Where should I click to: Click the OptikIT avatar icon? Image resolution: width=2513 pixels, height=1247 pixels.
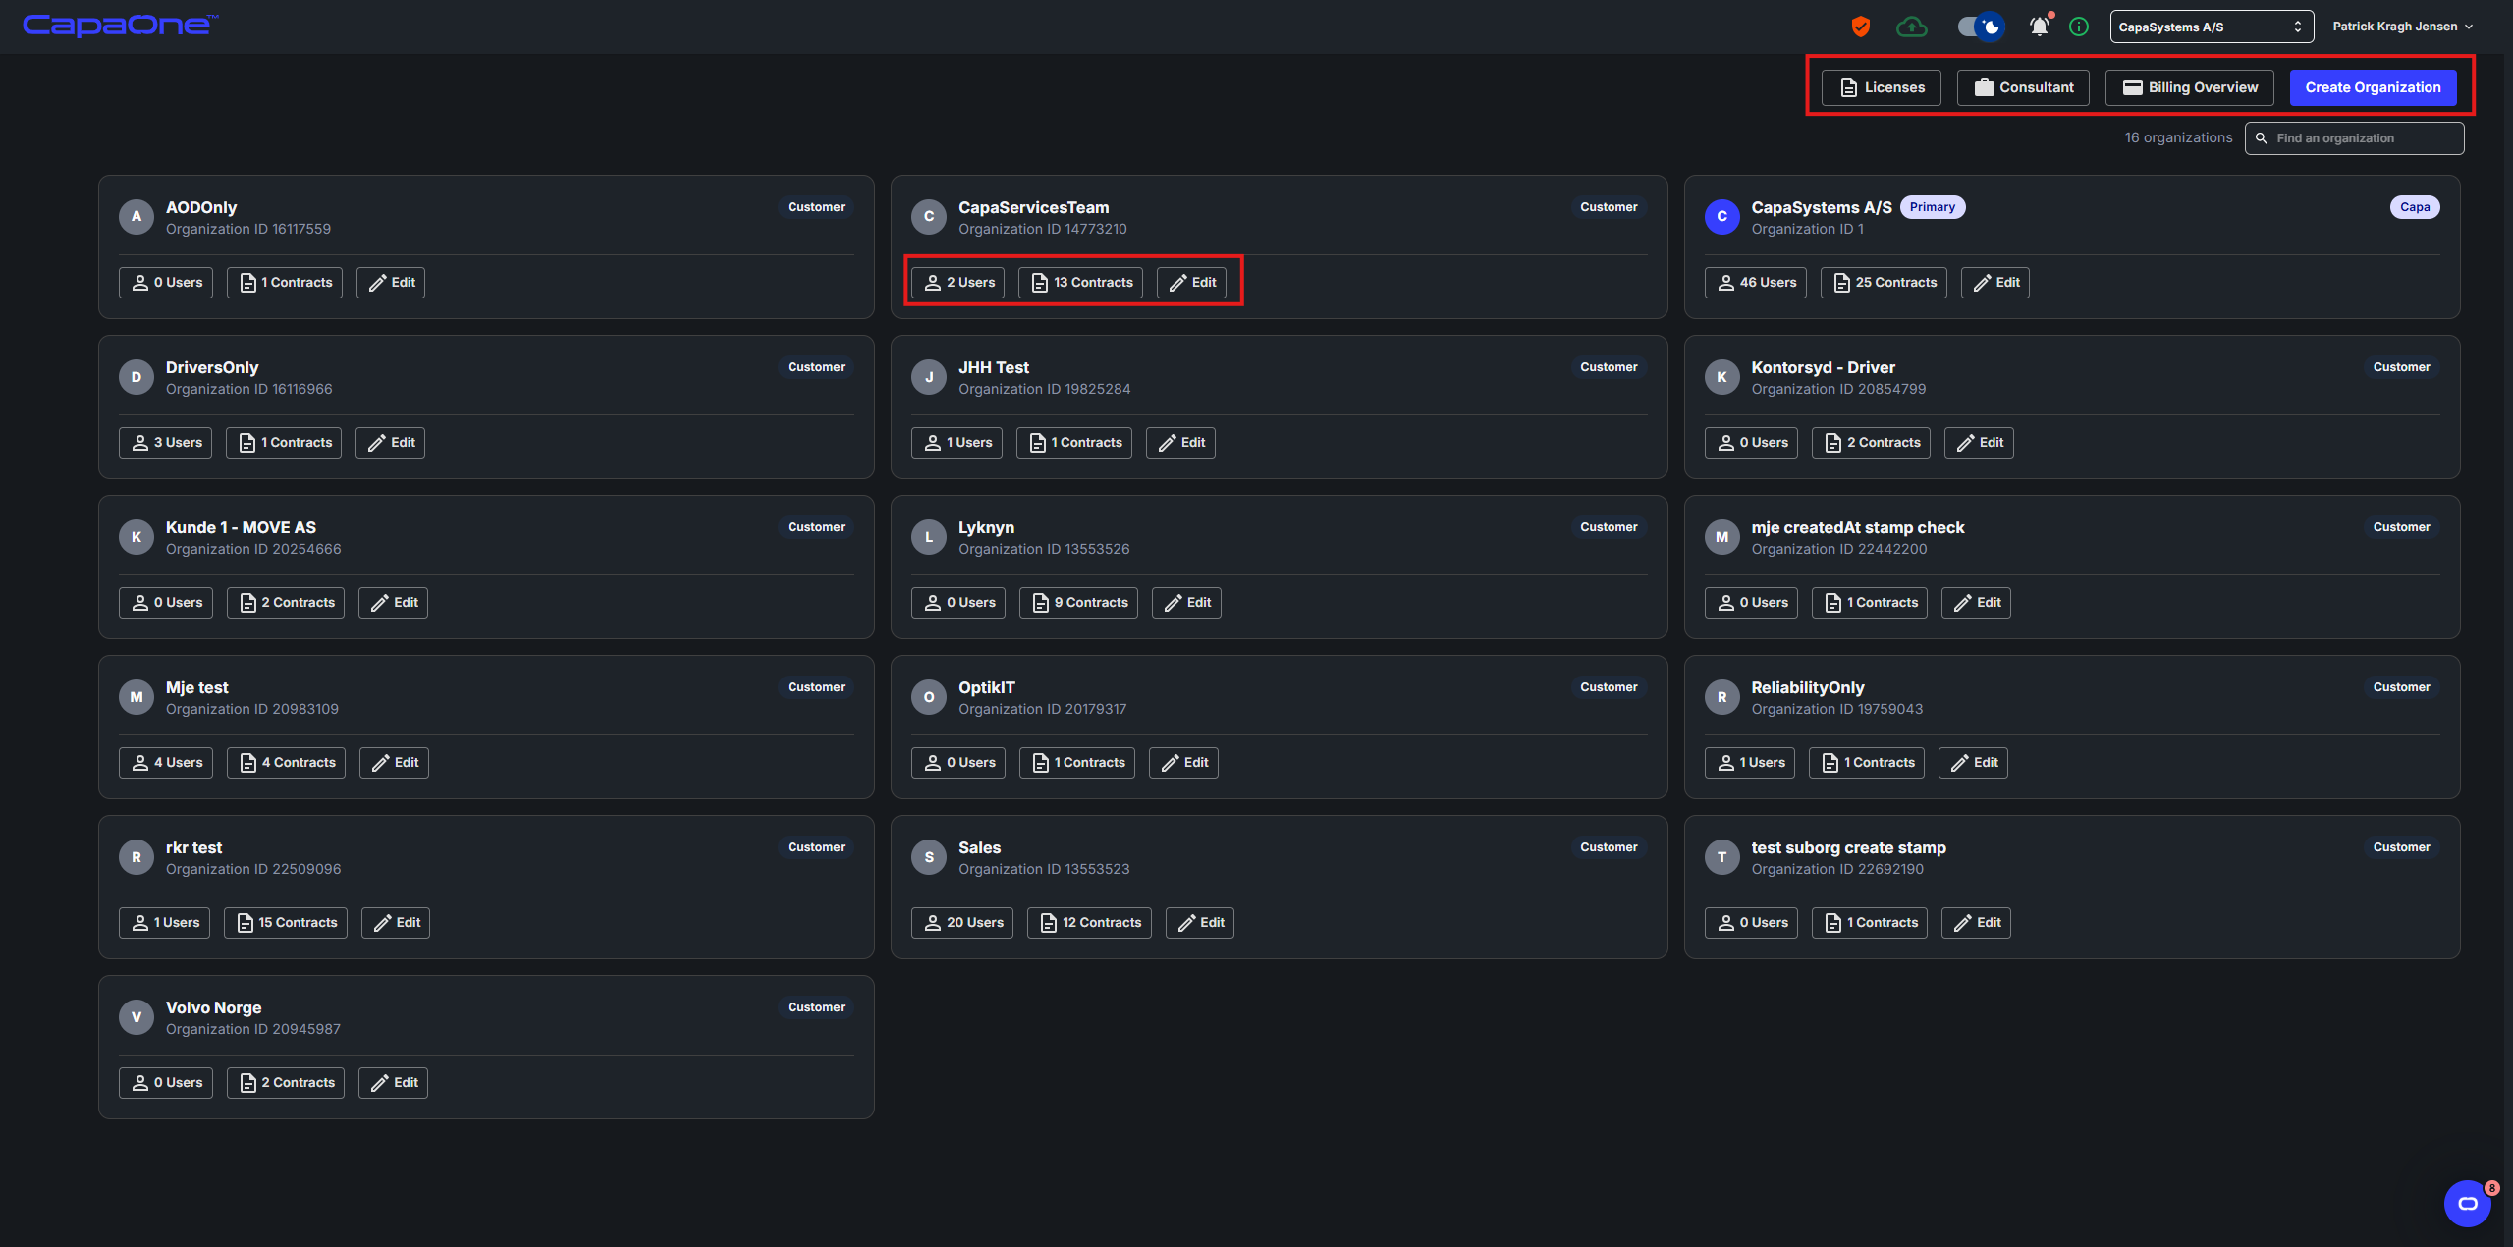click(x=929, y=697)
